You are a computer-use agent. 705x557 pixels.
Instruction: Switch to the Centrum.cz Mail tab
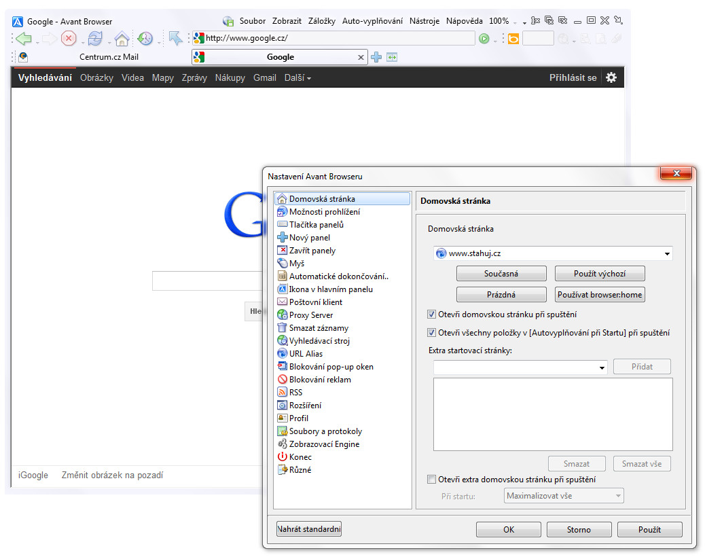tap(109, 57)
